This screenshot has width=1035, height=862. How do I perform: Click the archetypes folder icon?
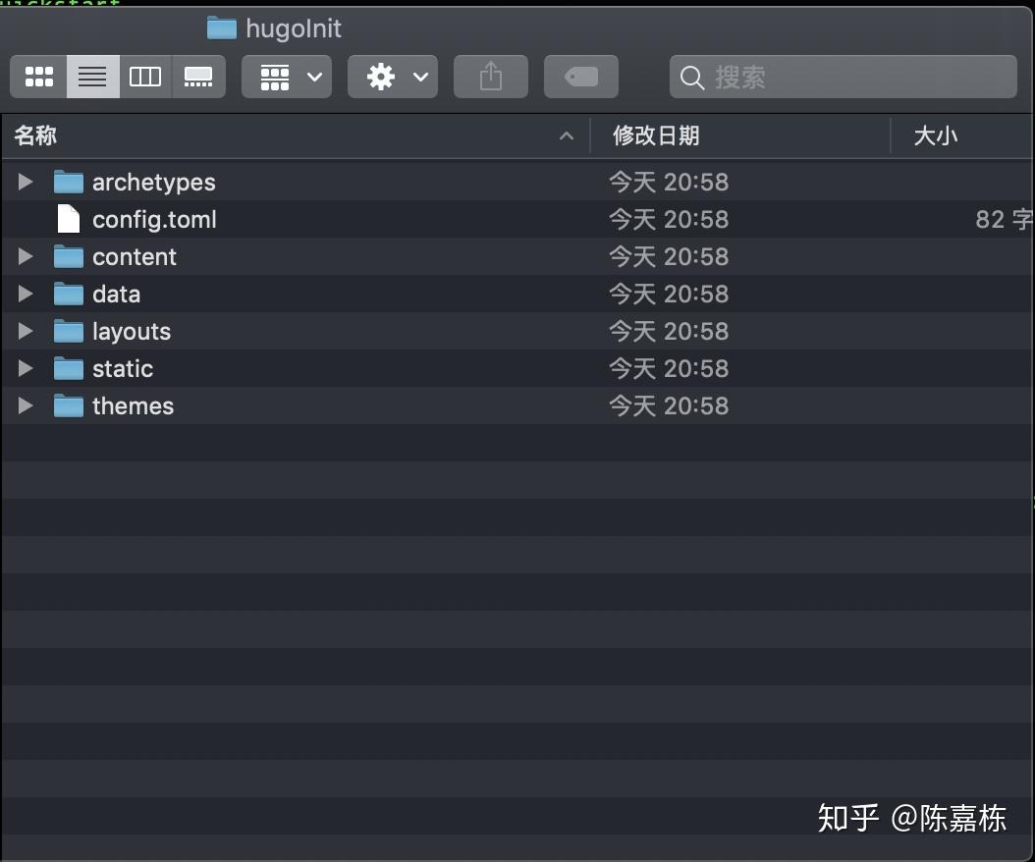68,182
